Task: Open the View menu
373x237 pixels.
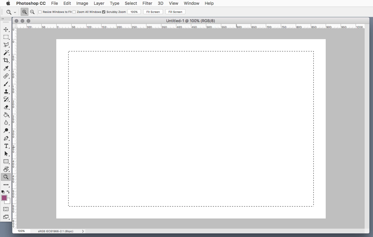Action: point(174,3)
